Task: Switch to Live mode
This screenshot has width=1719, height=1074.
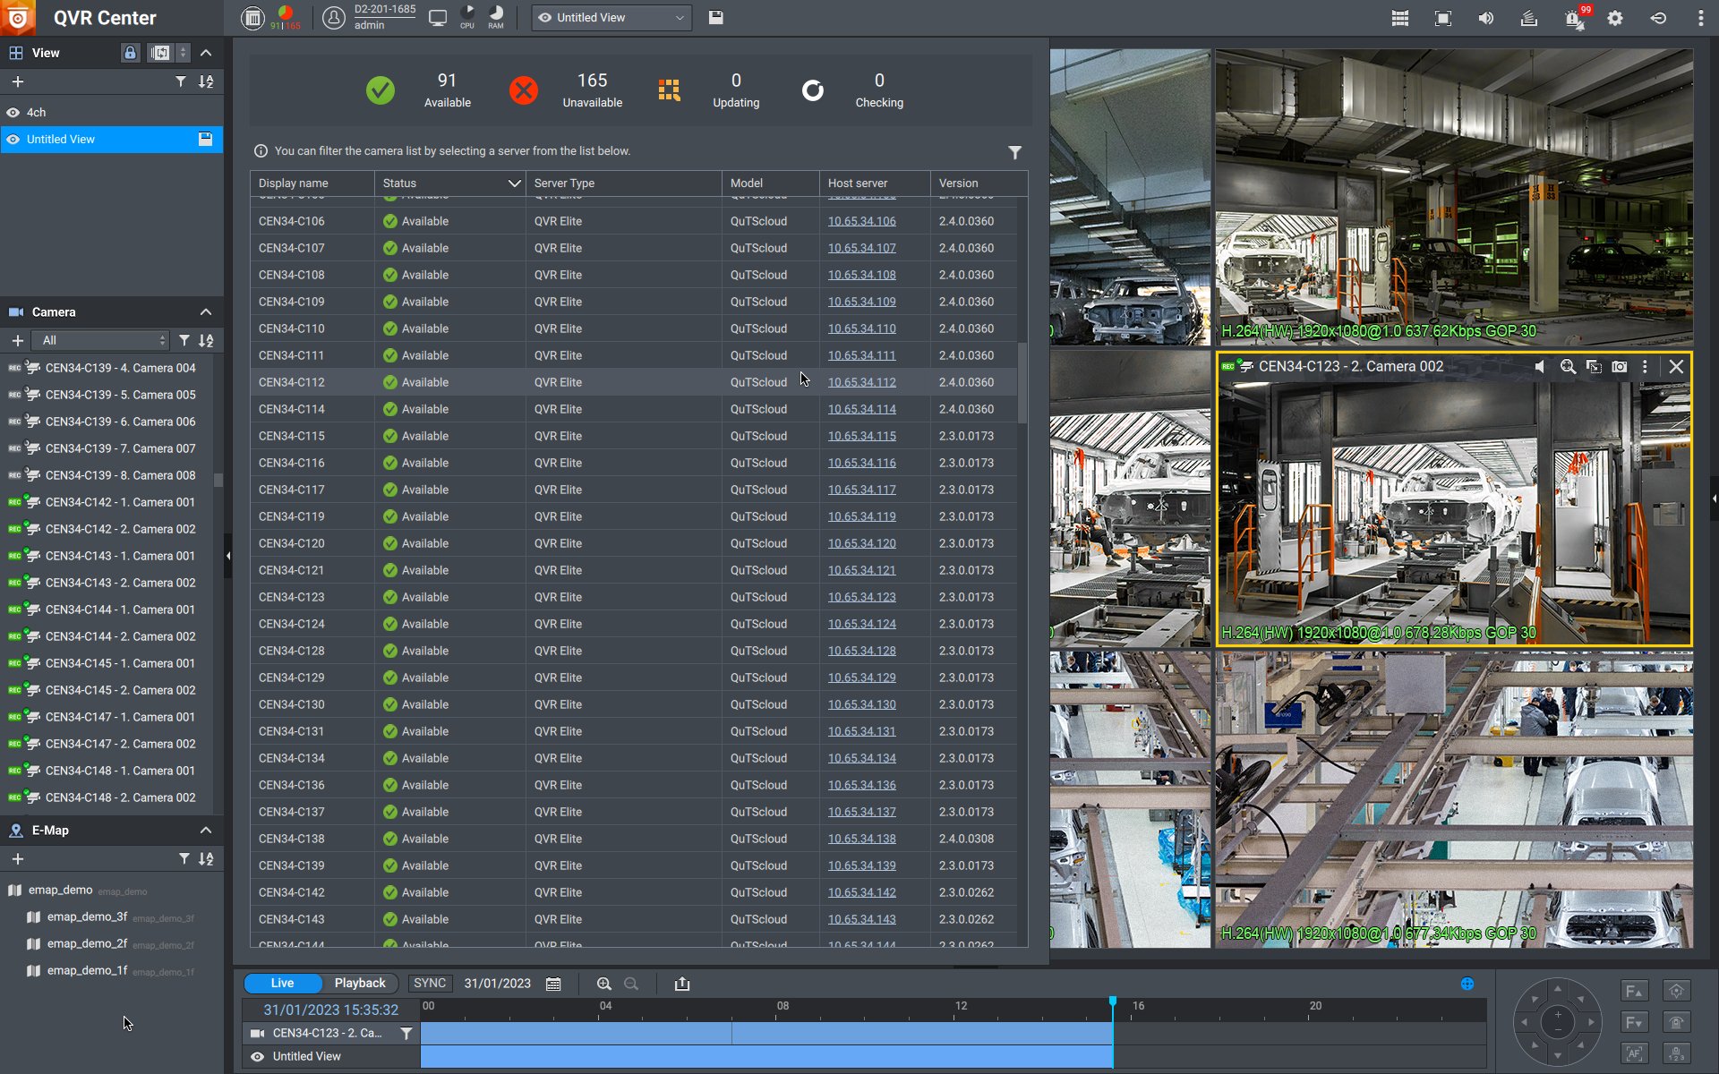Action: point(282,983)
